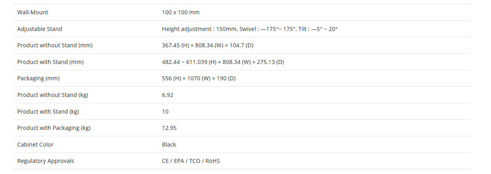Select the Product without Stand (kg) label

click(52, 95)
